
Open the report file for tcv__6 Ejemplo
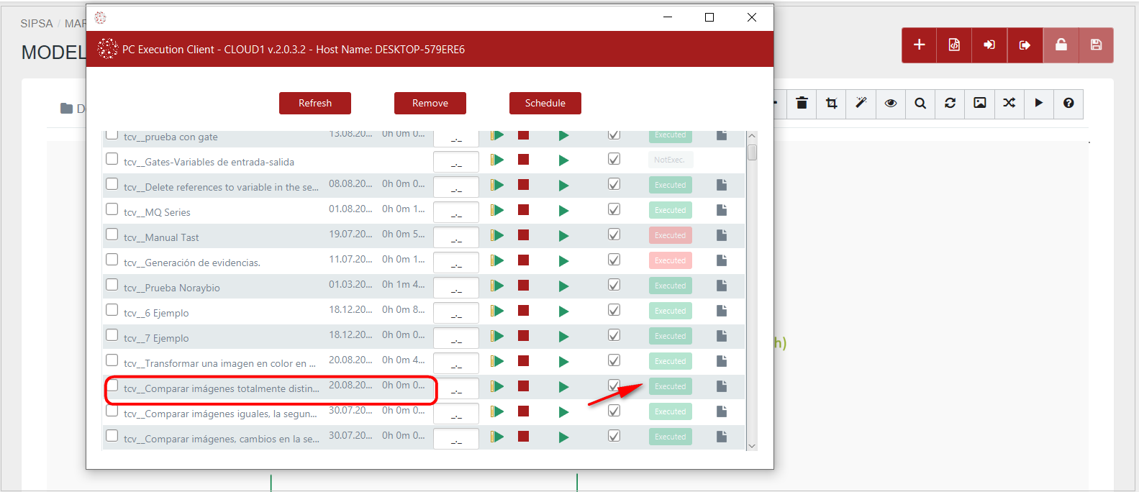(722, 311)
